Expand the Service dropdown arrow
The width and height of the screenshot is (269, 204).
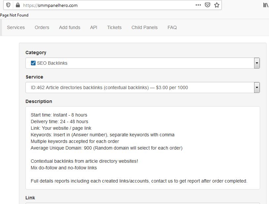click(257, 87)
